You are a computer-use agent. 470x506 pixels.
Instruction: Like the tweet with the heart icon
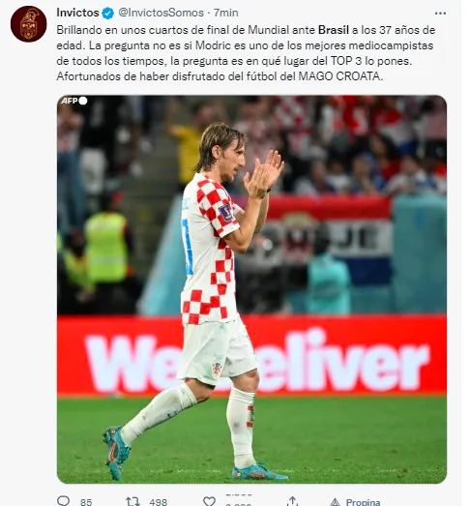pyautogui.click(x=209, y=501)
